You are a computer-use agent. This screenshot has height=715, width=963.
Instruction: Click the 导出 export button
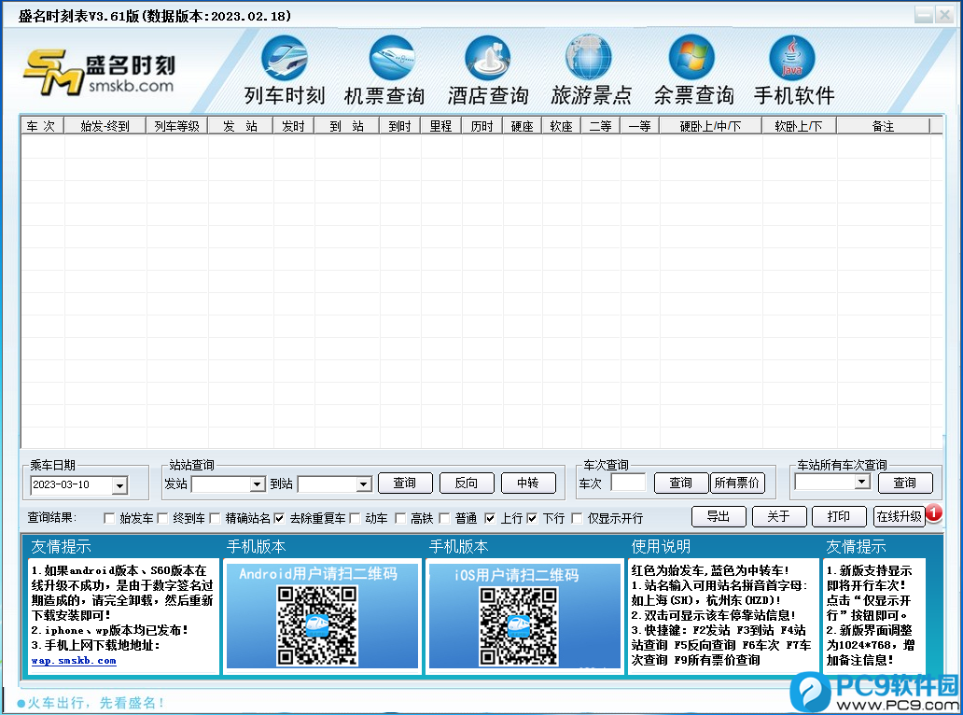(x=719, y=516)
